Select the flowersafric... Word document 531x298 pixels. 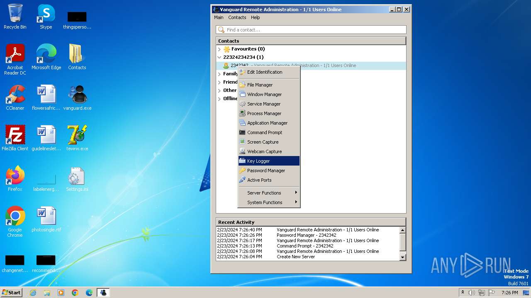click(46, 98)
